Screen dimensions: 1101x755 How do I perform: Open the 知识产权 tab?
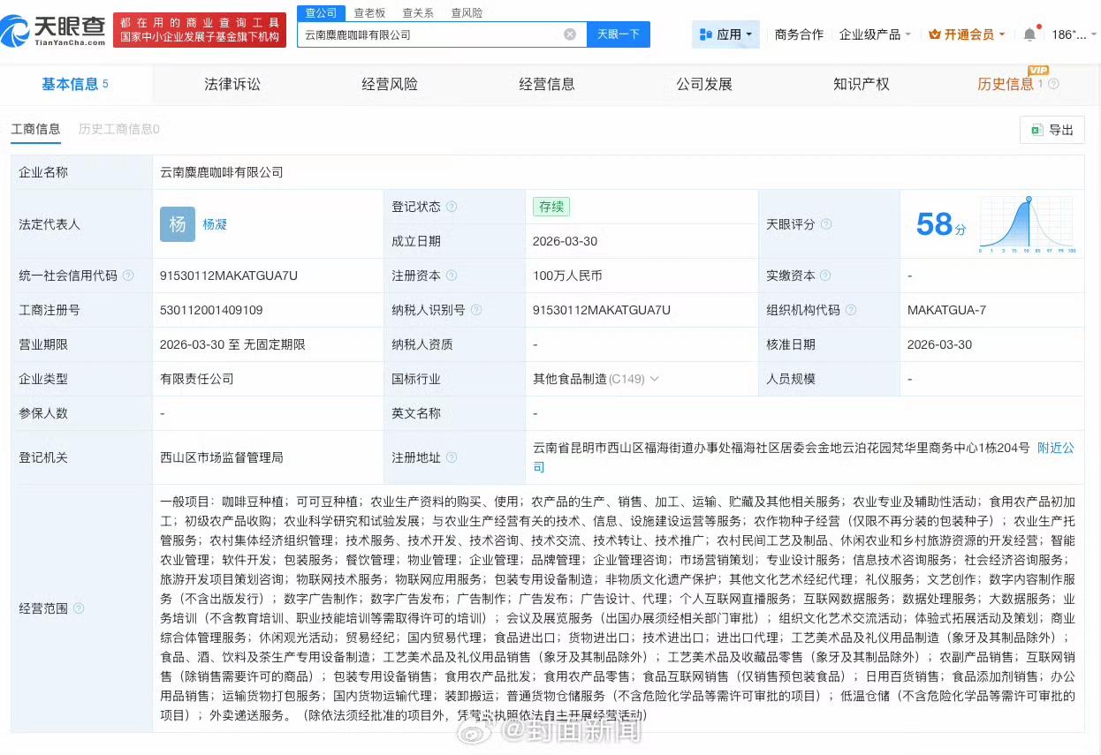pos(861,84)
